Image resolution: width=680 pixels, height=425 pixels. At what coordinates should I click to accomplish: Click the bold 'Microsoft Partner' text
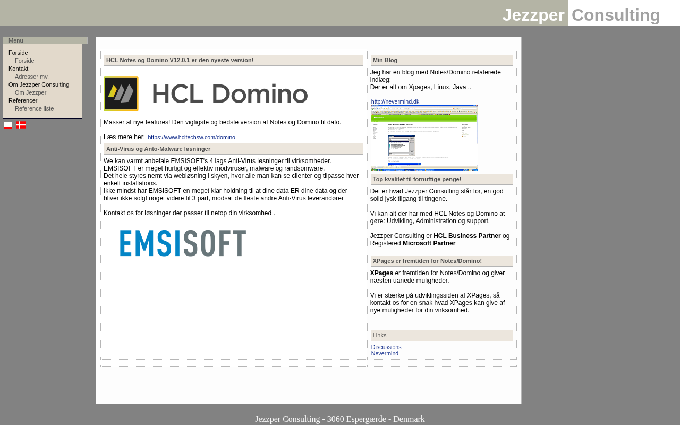[429, 243]
